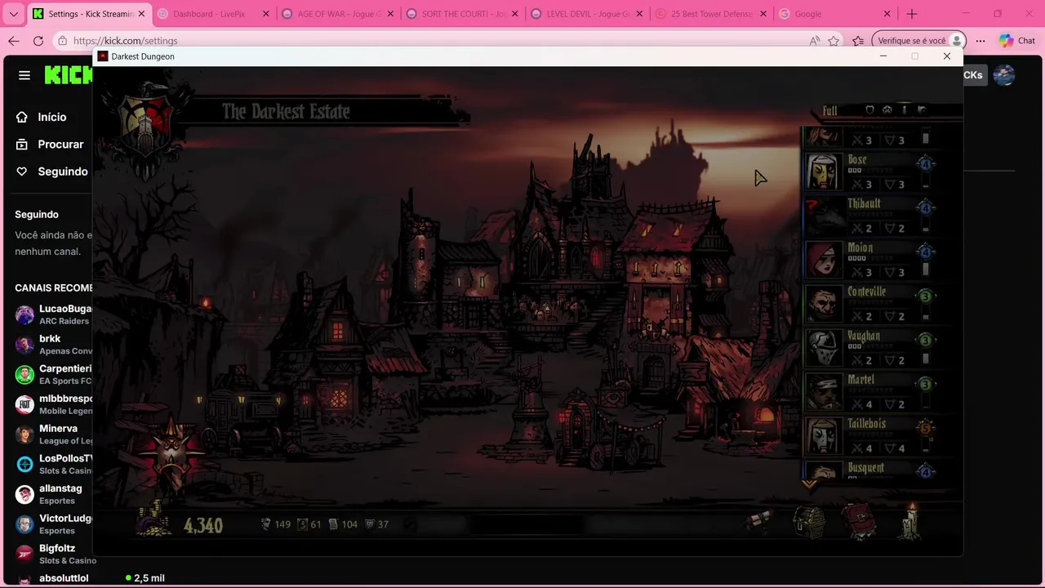Click Conteville's green level 3 badge
Screen dimensions: 1045x588
tap(925, 296)
